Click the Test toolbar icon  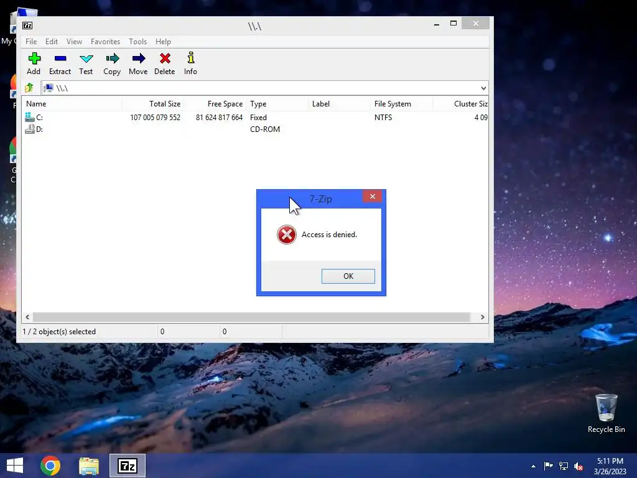tap(86, 59)
